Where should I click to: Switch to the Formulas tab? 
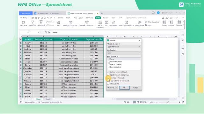click(x=90, y=18)
